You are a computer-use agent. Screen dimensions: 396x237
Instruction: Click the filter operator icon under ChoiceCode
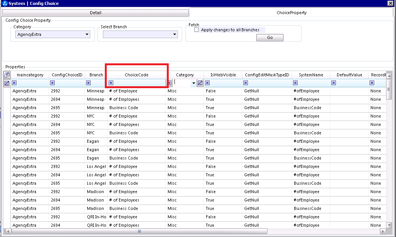click(x=111, y=83)
